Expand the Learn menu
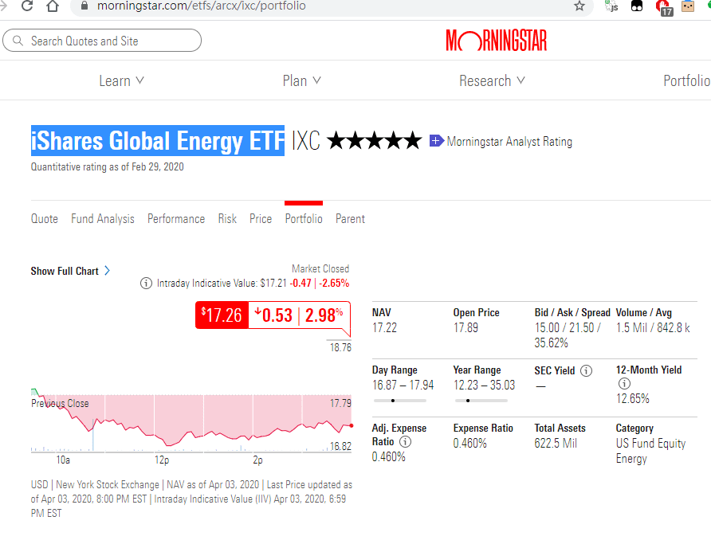Viewport: 711px width, 544px height. 121,81
